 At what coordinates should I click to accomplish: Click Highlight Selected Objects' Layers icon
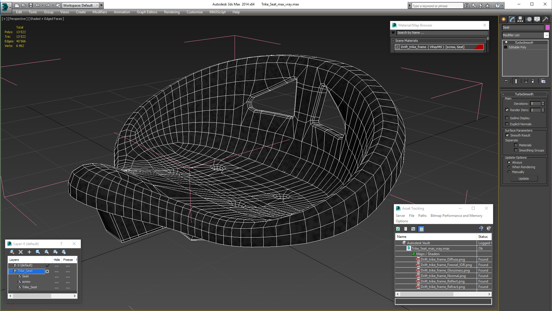[47, 252]
